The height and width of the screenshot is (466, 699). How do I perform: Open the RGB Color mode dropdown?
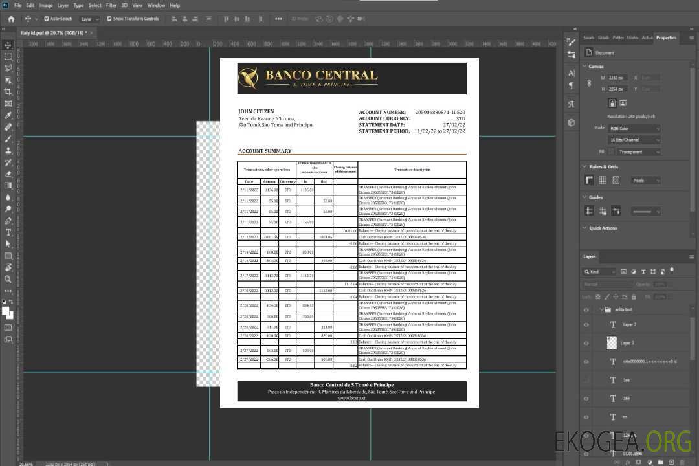pyautogui.click(x=634, y=128)
